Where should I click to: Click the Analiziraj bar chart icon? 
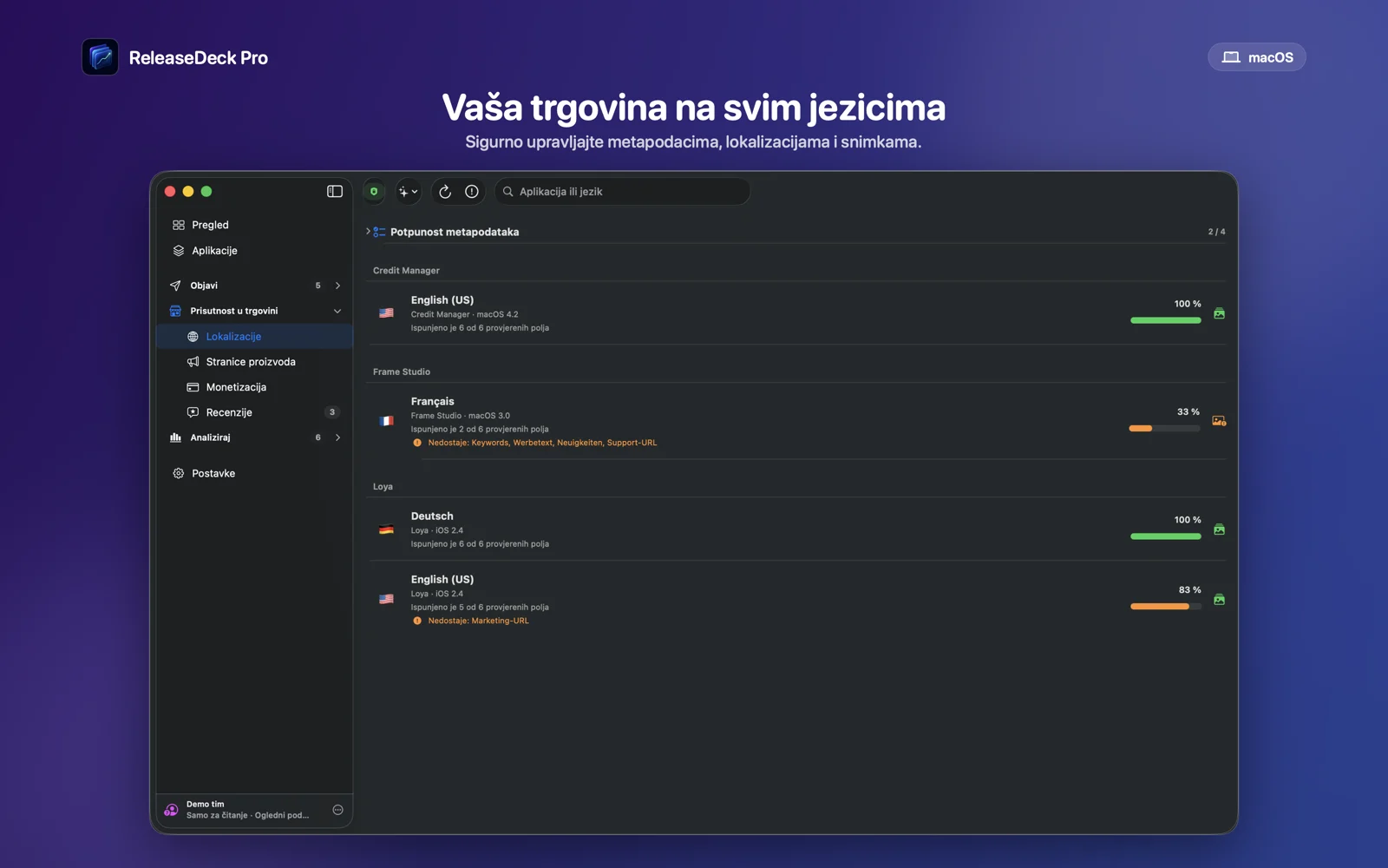click(x=175, y=437)
